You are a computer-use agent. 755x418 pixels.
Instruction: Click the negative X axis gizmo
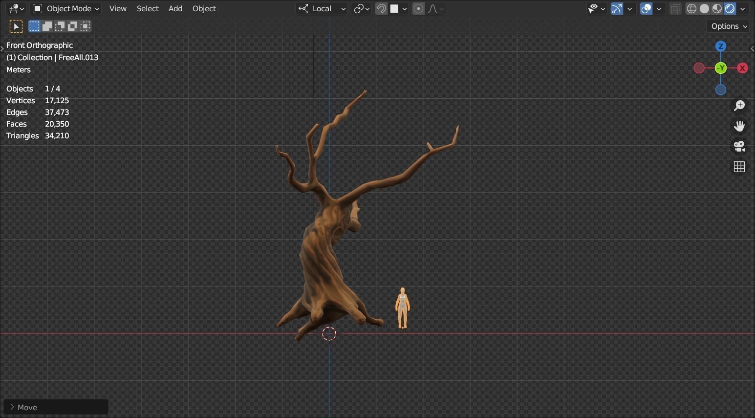(699, 68)
